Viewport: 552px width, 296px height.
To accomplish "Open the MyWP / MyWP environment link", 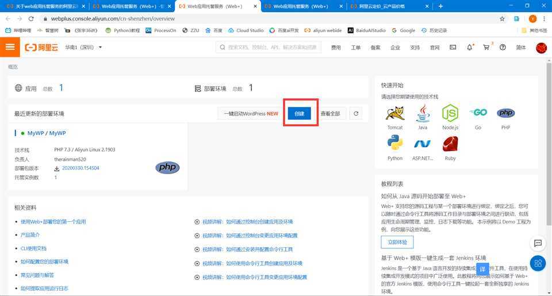I will (x=47, y=133).
